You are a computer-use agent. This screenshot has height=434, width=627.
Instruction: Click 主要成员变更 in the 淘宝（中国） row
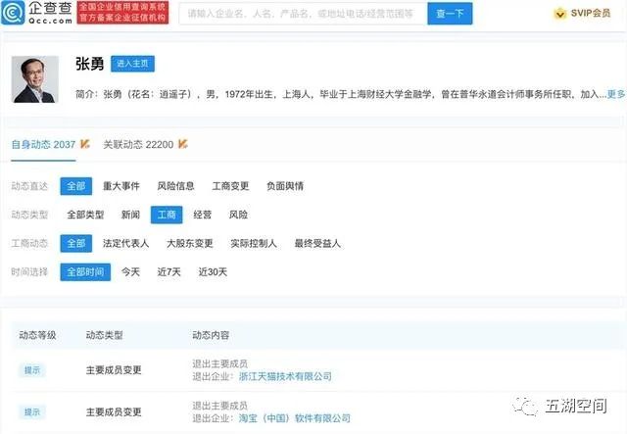pyautogui.click(x=114, y=412)
